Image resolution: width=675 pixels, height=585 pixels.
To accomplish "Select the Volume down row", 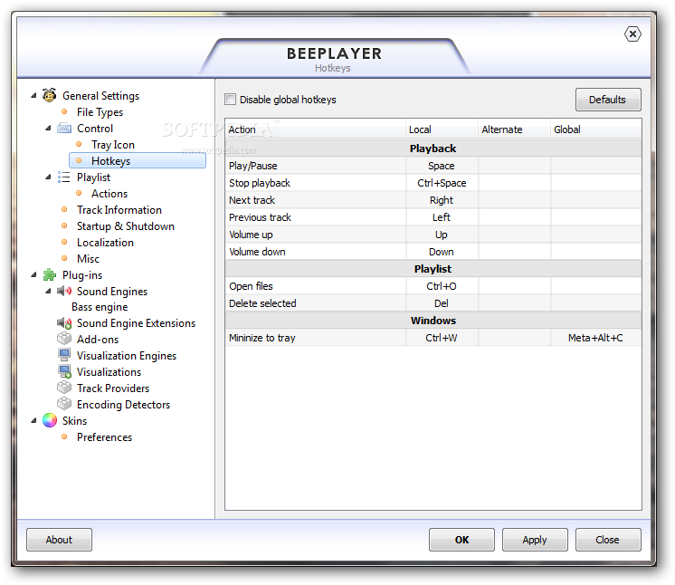I will point(433,252).
